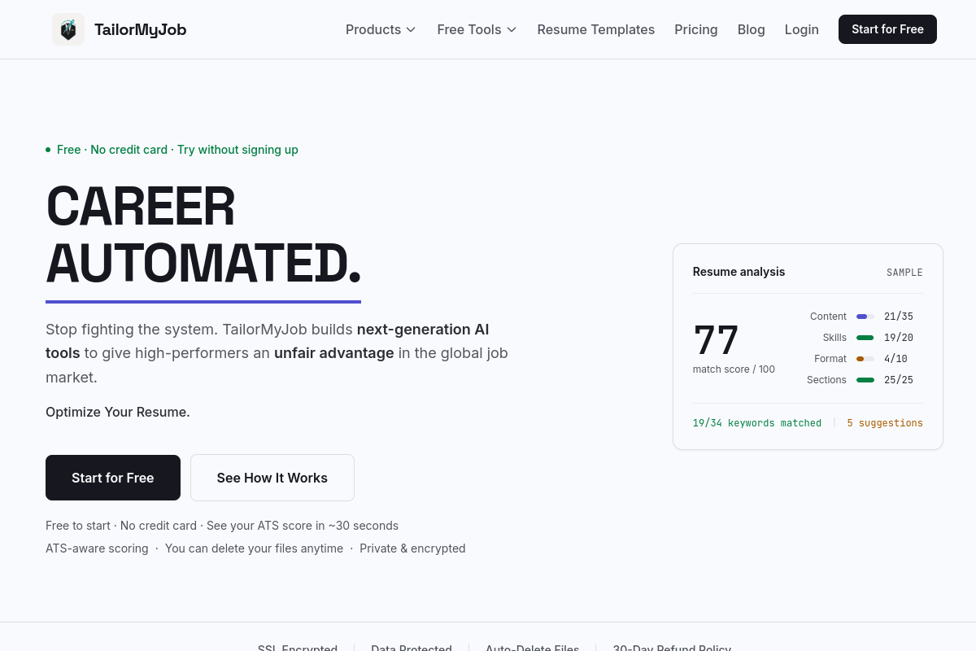This screenshot has width=976, height=651.
Task: Click 'ATS-aware scoring' text
Action: (x=97, y=548)
